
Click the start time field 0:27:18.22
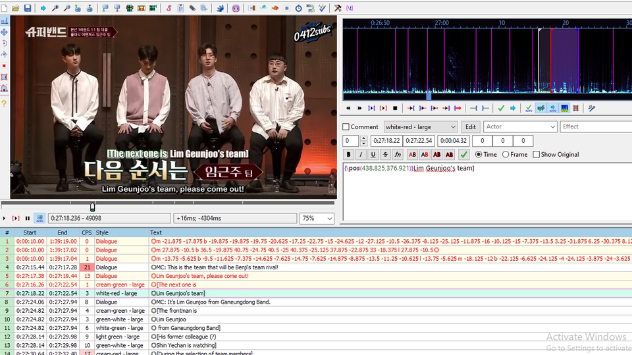(386, 141)
